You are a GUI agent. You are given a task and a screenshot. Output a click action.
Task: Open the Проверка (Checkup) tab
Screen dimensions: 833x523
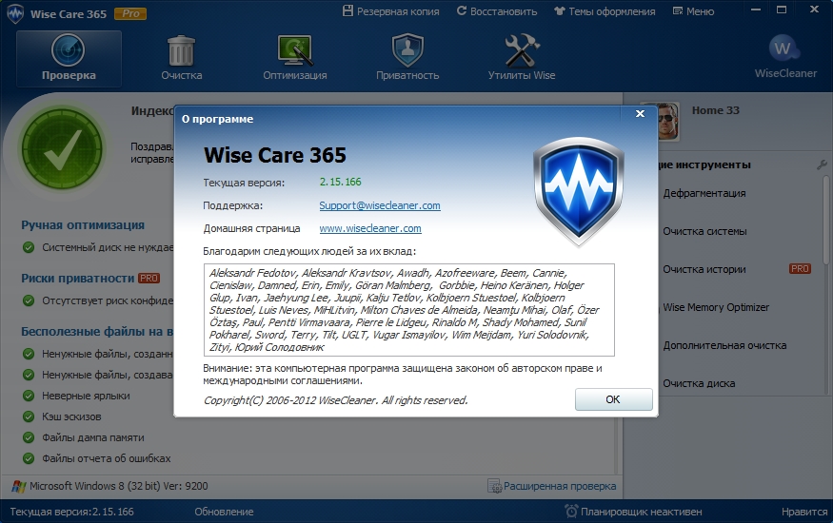point(69,58)
